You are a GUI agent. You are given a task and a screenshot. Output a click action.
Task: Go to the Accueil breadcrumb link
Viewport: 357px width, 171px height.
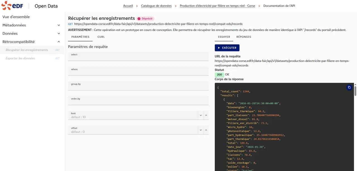pos(128,6)
